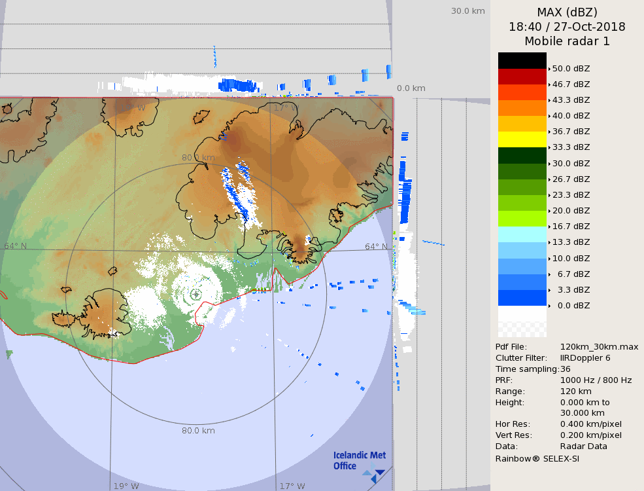
Task: Click the arrow marker beside 50.0 dBZ
Action: pyautogui.click(x=549, y=69)
